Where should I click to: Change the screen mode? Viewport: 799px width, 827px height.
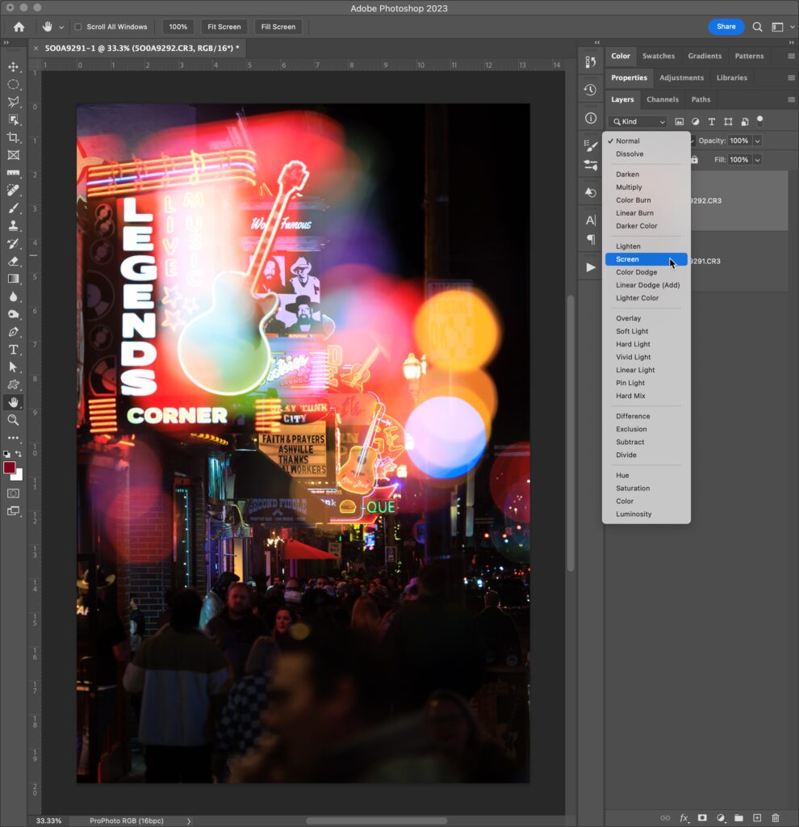tap(13, 510)
